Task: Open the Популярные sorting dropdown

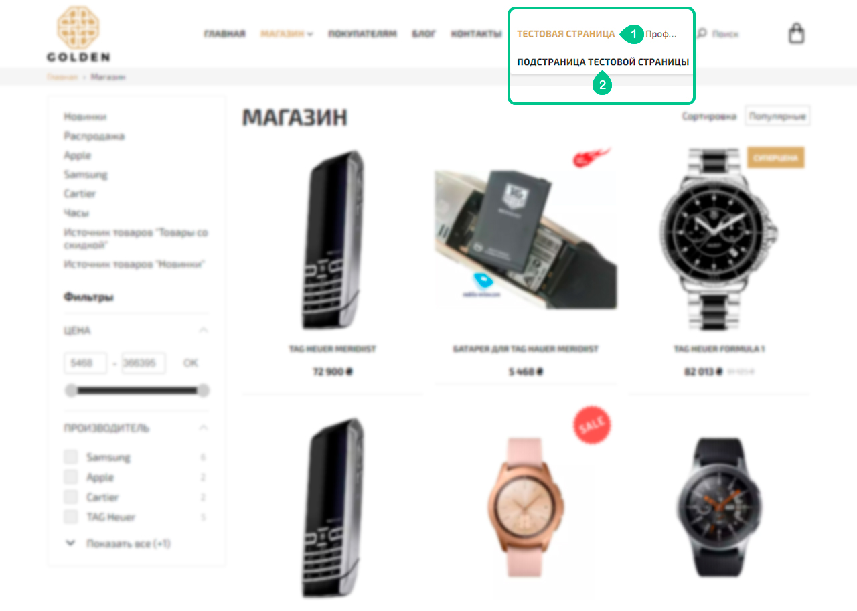Action: (x=777, y=116)
